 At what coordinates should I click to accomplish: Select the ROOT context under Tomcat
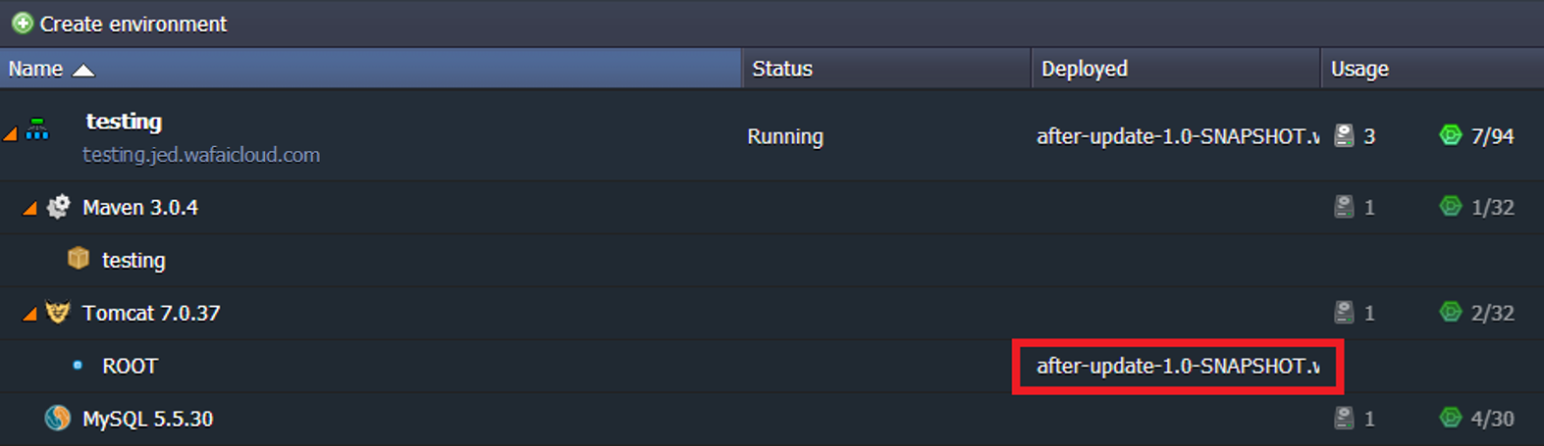130,366
